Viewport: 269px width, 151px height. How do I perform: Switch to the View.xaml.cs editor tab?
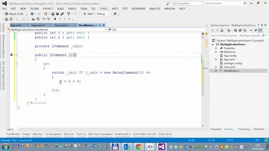pos(61,25)
